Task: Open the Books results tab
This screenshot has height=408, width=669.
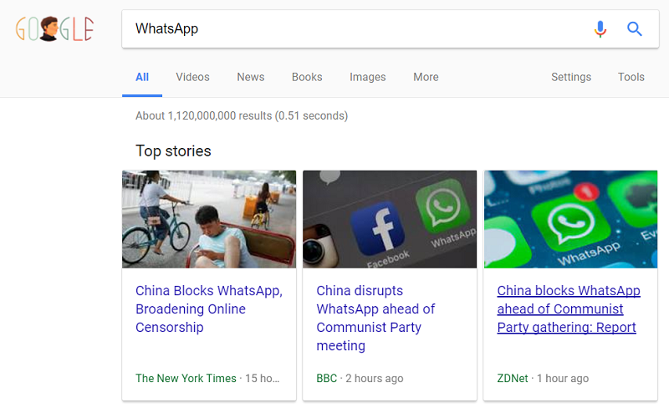Action: [x=307, y=77]
